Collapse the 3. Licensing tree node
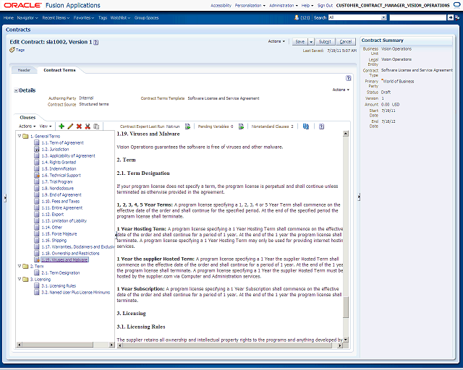The width and height of the screenshot is (463, 370). click(x=20, y=279)
